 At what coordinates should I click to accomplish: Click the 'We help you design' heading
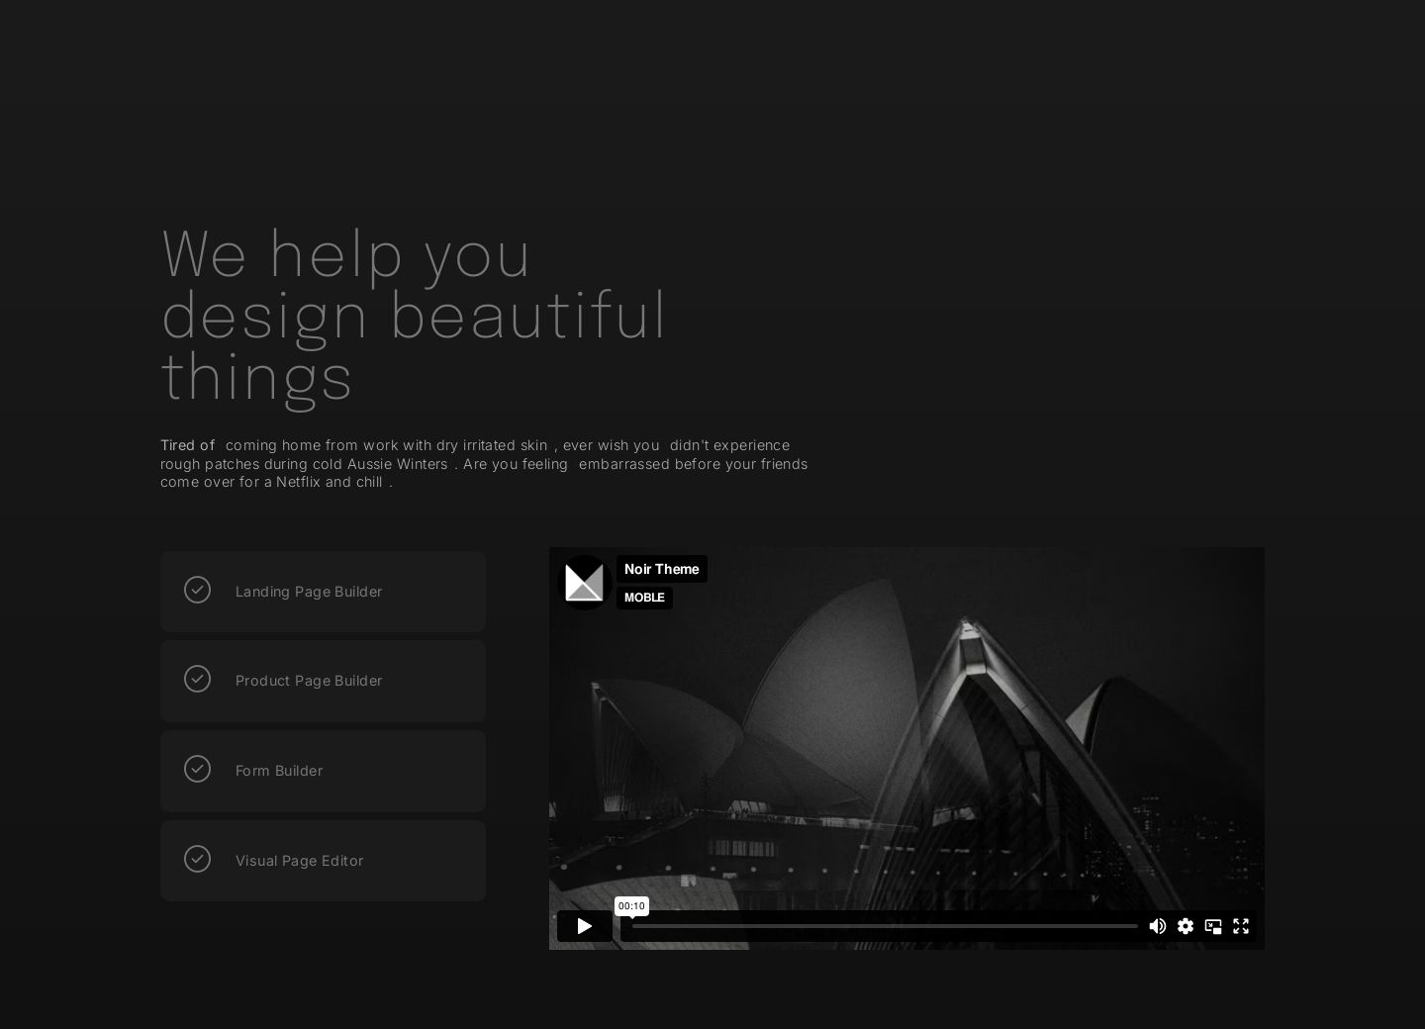414,315
